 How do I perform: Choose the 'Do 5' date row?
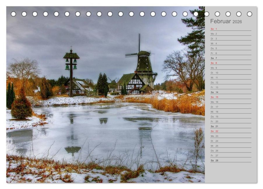tap(231, 48)
